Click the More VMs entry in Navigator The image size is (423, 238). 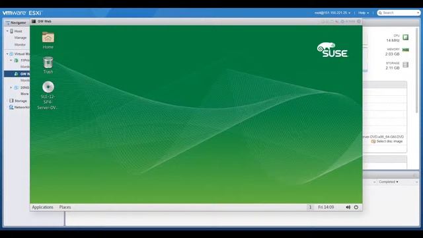tap(24, 94)
